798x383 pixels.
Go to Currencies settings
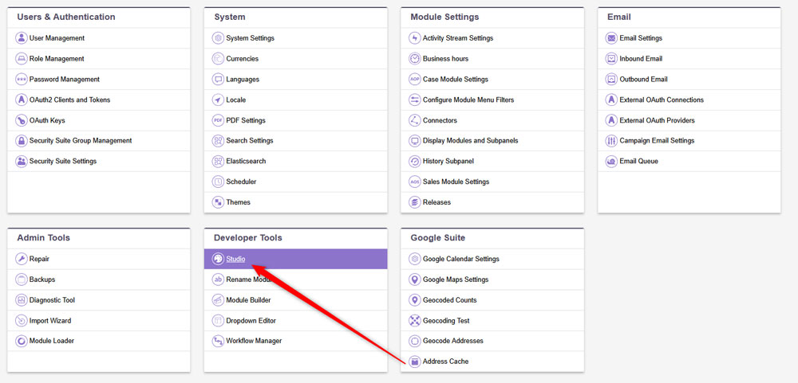pos(243,59)
